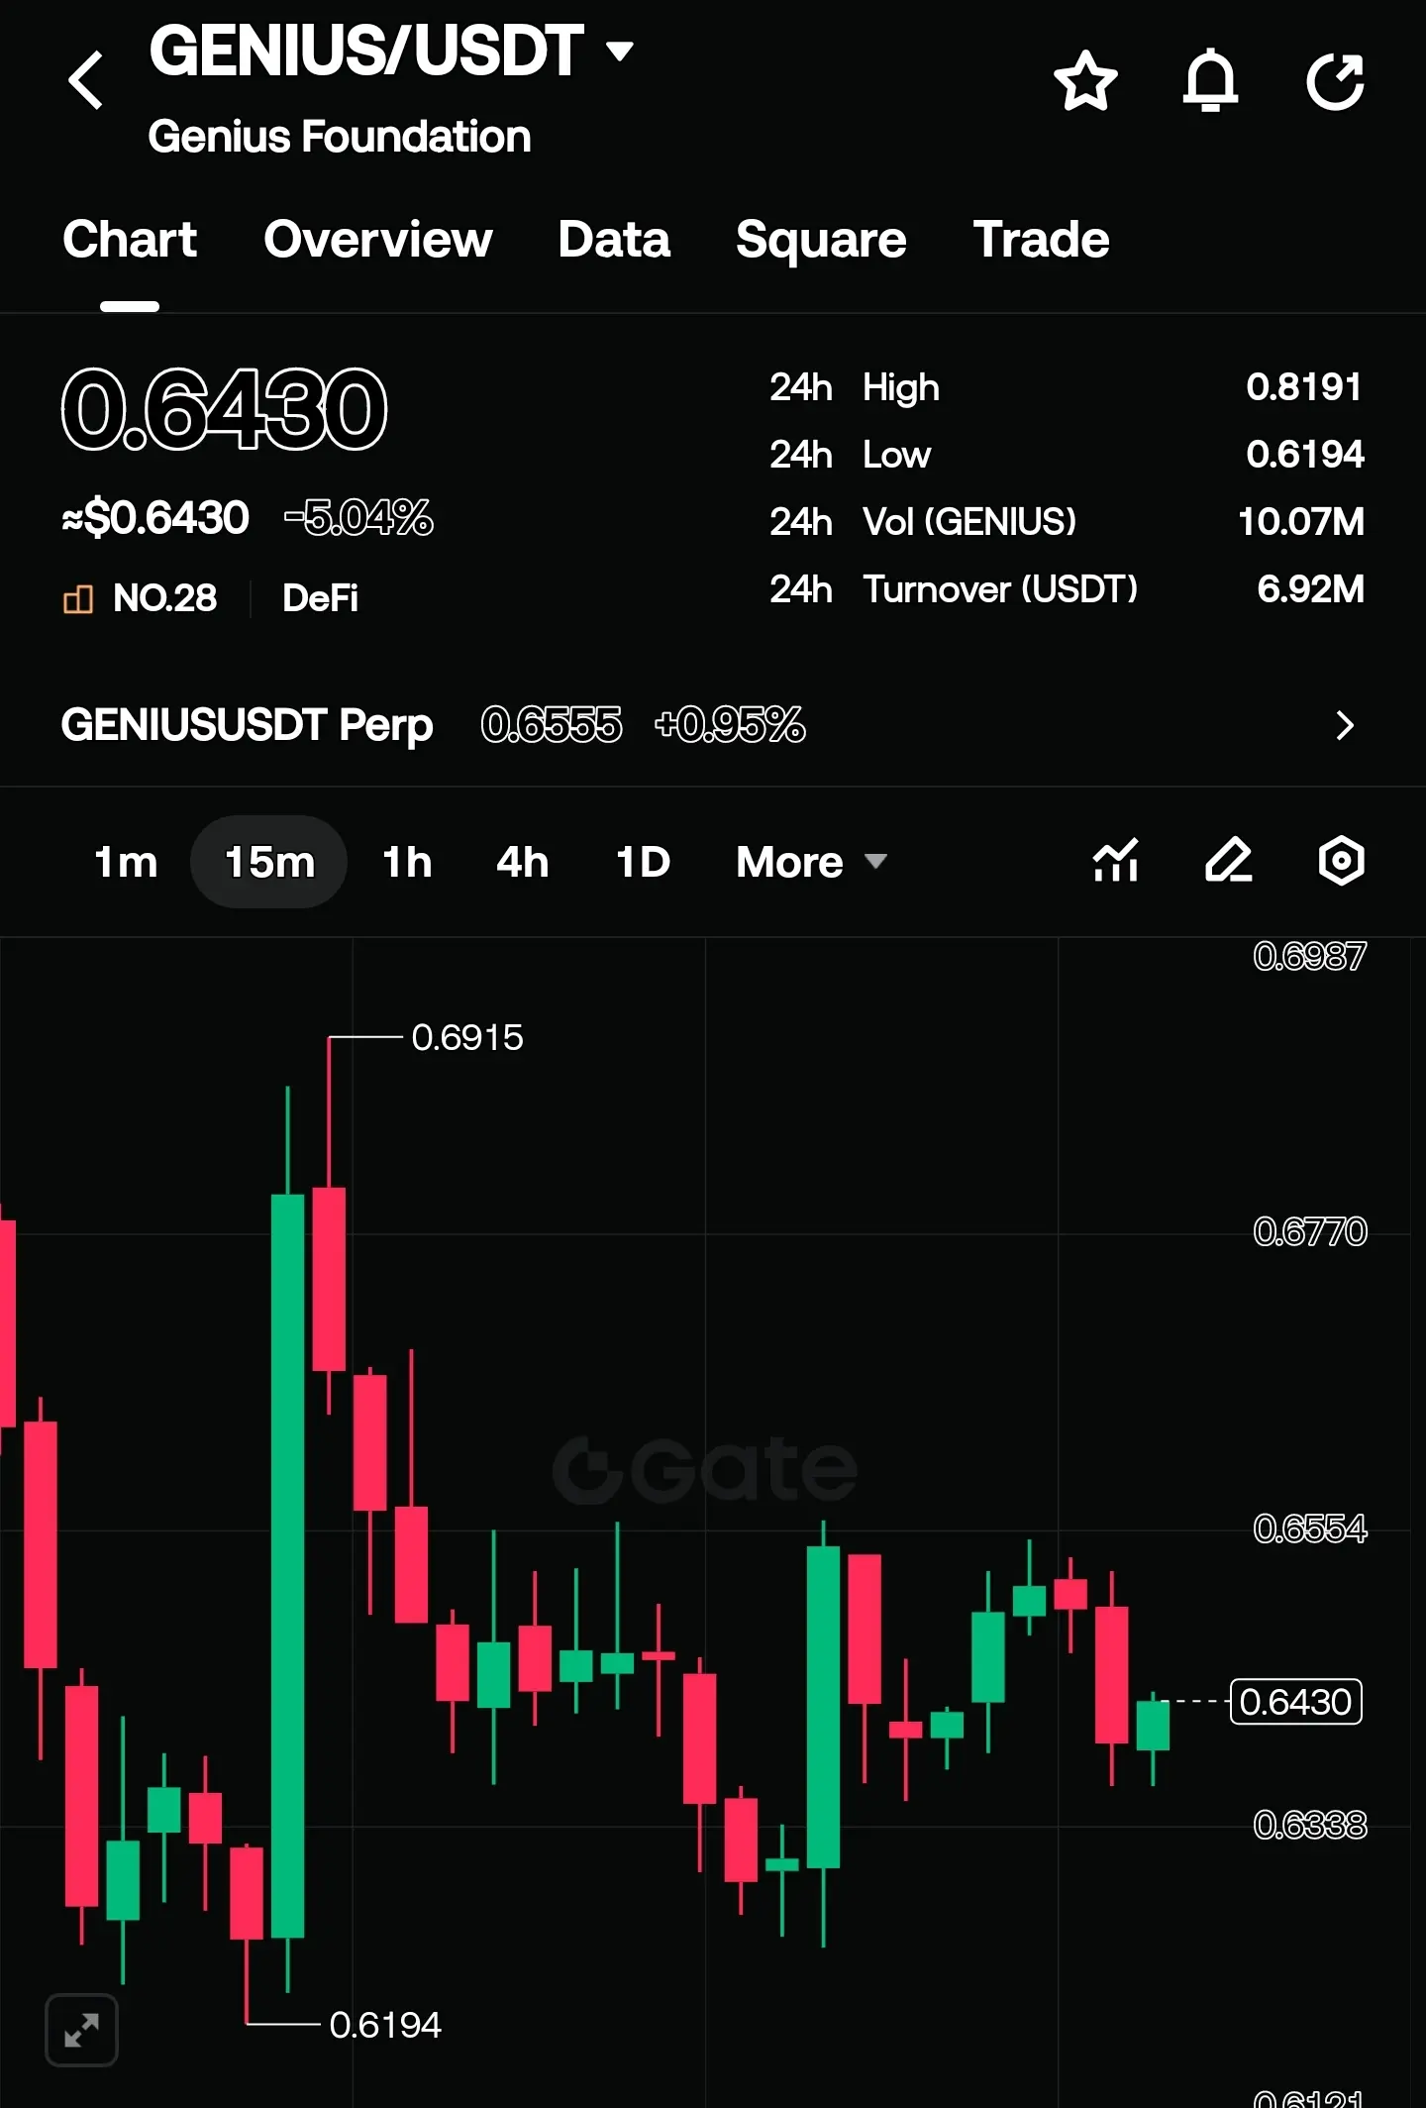Tap the -5.04% change value
This screenshot has width=1426, height=2108.
[358, 517]
